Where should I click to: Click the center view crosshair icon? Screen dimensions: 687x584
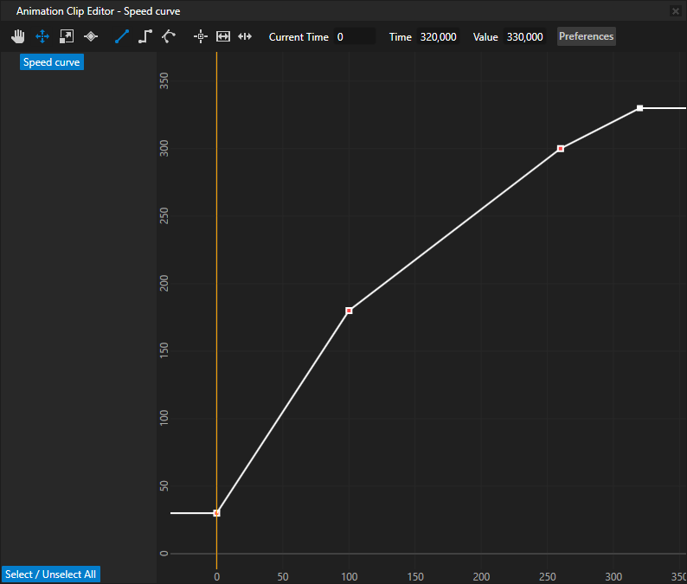click(x=201, y=36)
